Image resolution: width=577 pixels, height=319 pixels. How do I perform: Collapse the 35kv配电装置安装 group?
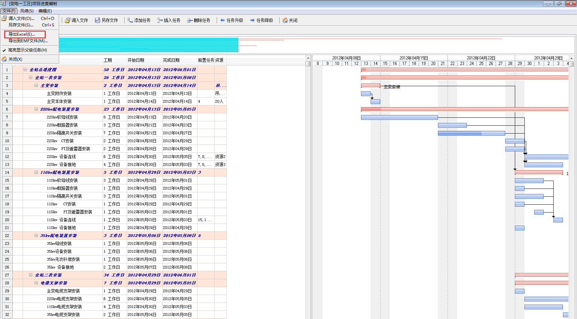36,236
